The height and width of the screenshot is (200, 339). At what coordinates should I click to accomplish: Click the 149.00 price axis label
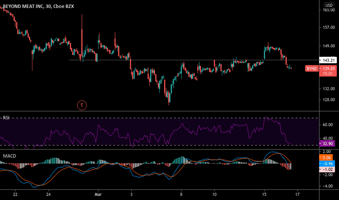(328, 46)
